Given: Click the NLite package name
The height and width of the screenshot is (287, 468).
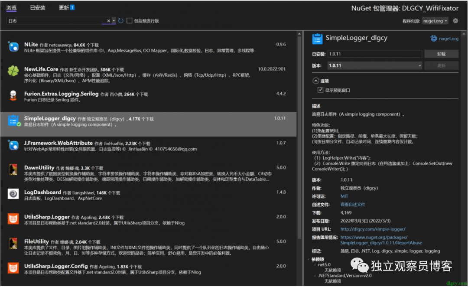Looking at the screenshot, I should point(31,45).
